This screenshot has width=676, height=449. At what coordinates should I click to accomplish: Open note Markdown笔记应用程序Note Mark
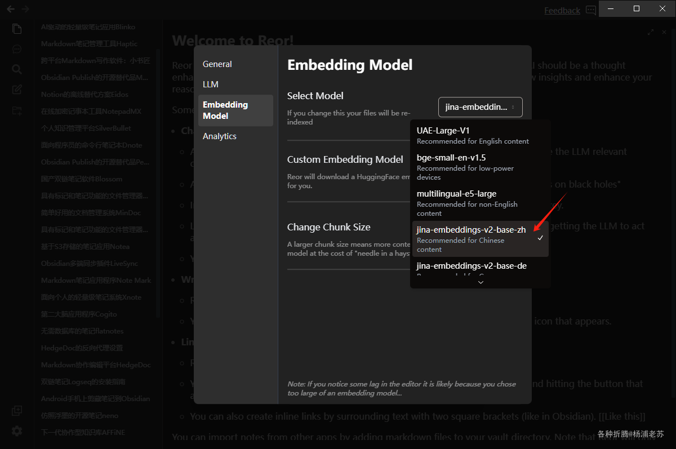click(96, 281)
